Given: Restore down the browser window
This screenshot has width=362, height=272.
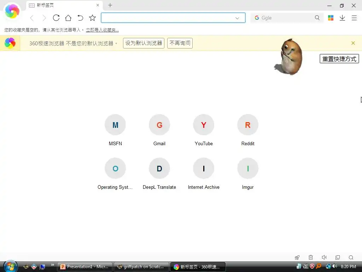Looking at the screenshot, I should click(x=342, y=6).
